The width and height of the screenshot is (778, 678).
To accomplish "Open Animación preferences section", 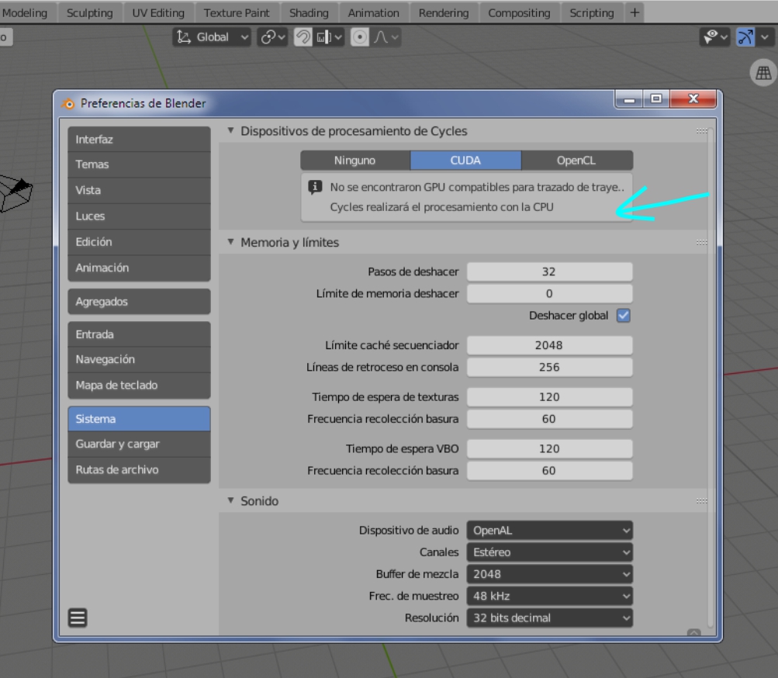I will 139,268.
